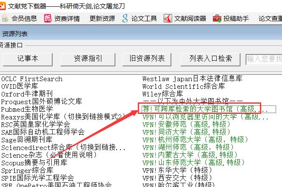The height and width of the screenshot is (187, 282).
Task: Select Oxford牛津期刊 entry
Action: pyautogui.click(x=27, y=94)
